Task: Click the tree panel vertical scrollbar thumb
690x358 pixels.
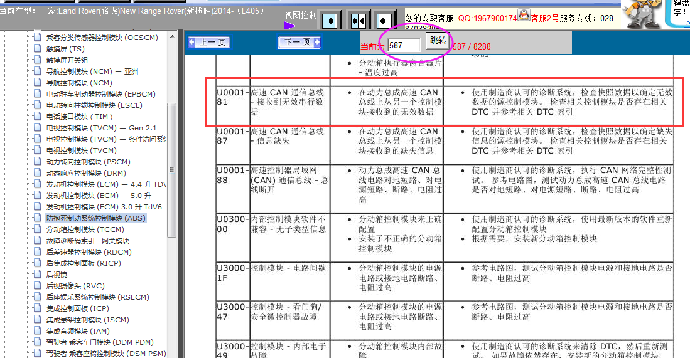Action: (171, 170)
